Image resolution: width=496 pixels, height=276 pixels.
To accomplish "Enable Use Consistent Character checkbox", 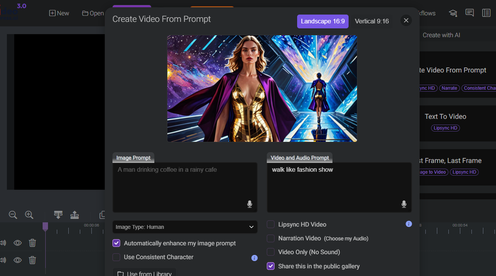I will click(116, 257).
